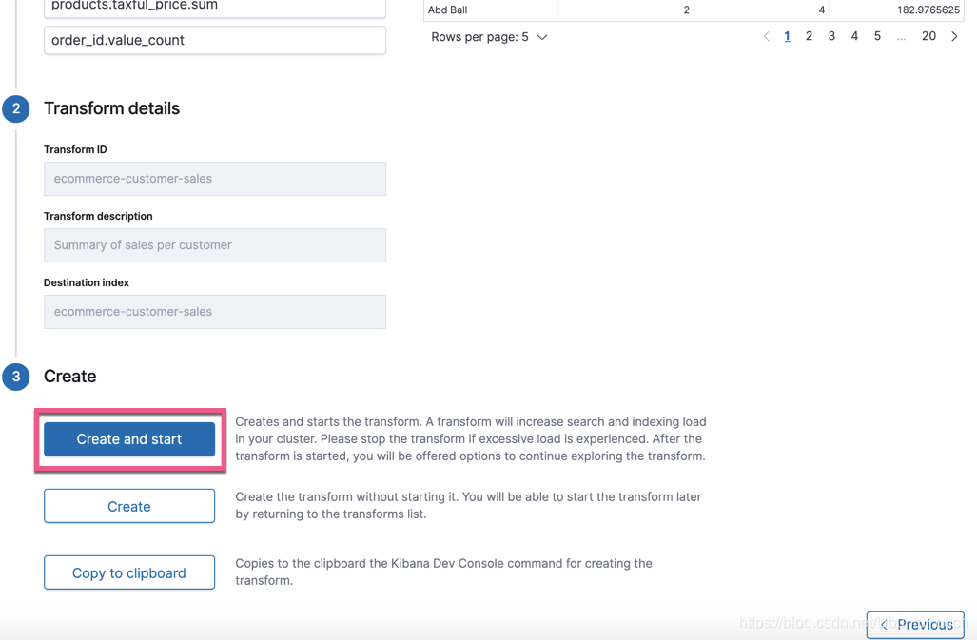
Task: Select page 5 in the pagination bar
Action: (877, 36)
